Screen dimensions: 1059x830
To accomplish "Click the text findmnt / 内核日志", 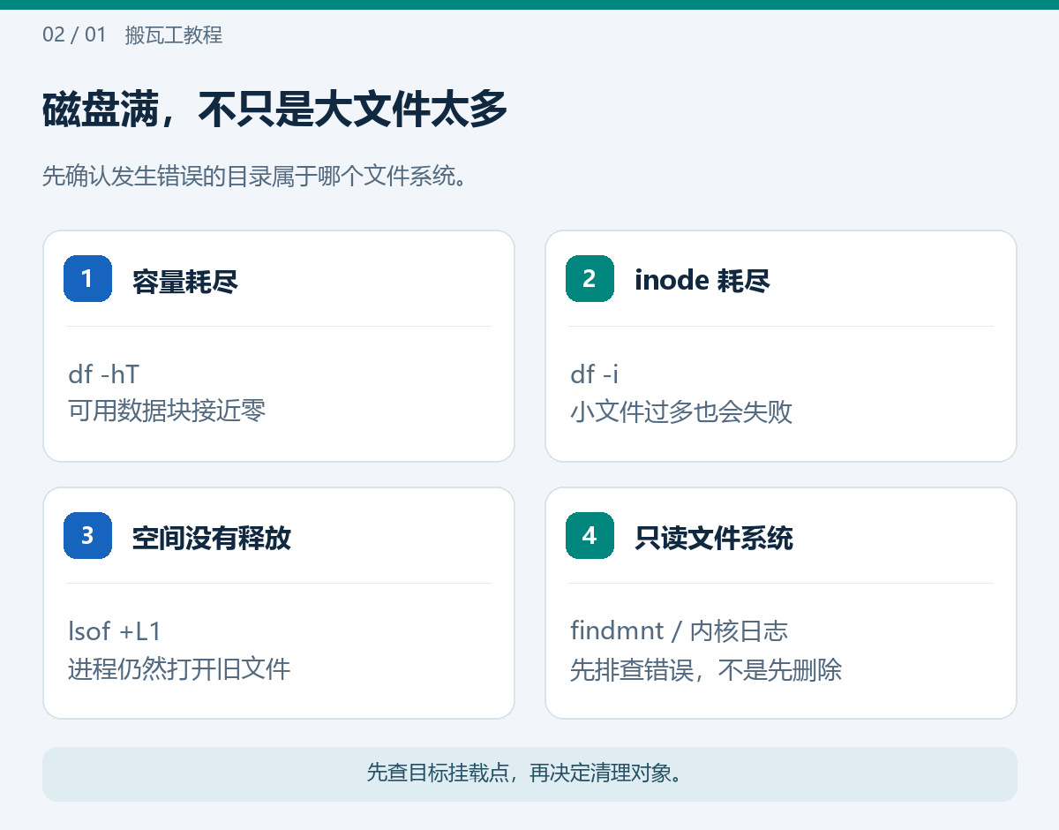I will (680, 631).
